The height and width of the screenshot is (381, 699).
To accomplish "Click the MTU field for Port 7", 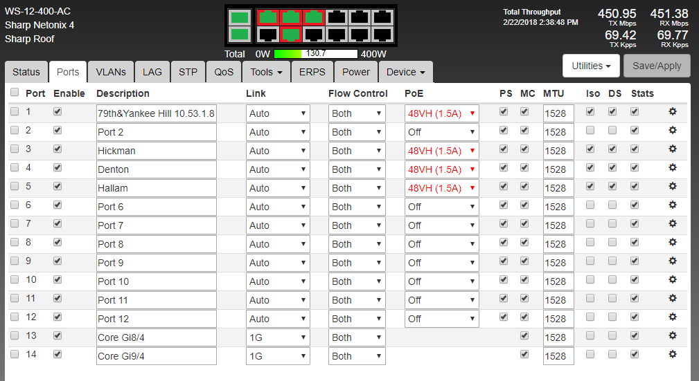I will coord(558,225).
